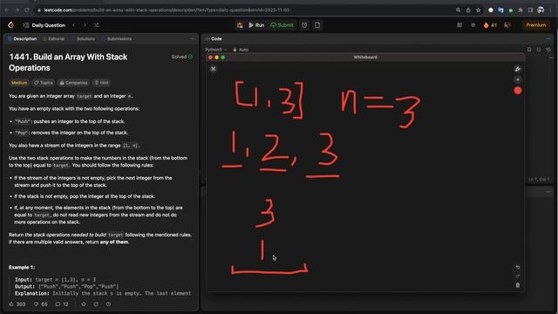Click the streak fire counter 41

point(490,25)
